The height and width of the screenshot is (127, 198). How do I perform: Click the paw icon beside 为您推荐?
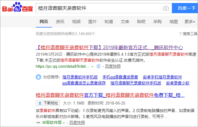[38, 77]
